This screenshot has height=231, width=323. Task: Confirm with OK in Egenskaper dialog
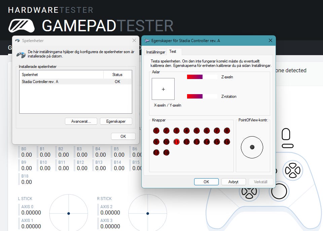coord(206,182)
